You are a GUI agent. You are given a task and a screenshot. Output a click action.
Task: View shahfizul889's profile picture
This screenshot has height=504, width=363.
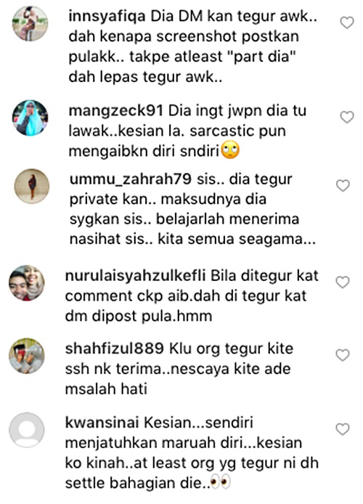(x=27, y=356)
